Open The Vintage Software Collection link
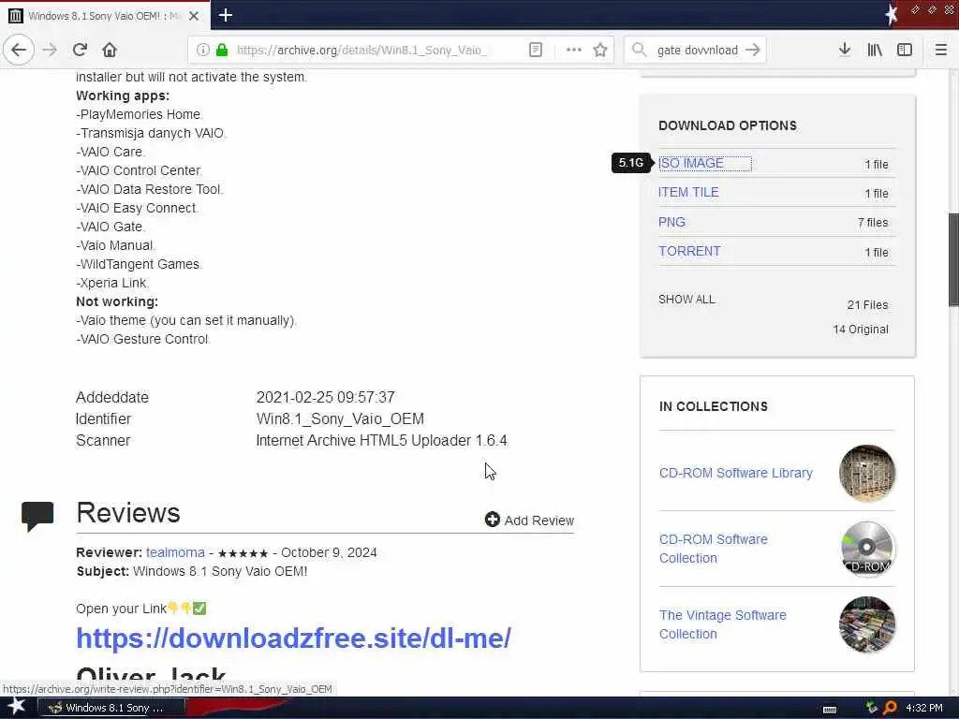The image size is (959, 719). (x=722, y=624)
